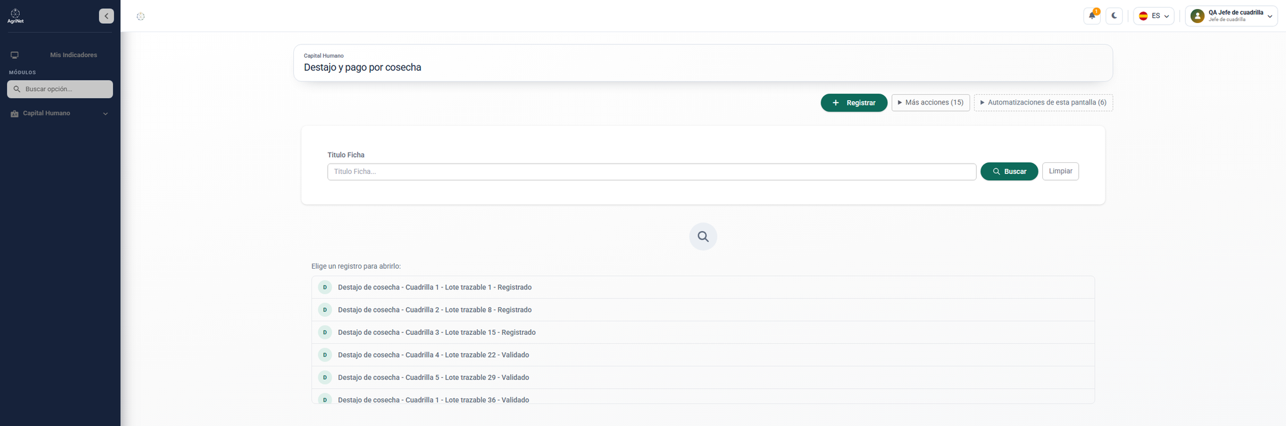The height and width of the screenshot is (426, 1286).
Task: Open record Cuadrilla 3 - Lote trazable 15
Action: (x=703, y=332)
